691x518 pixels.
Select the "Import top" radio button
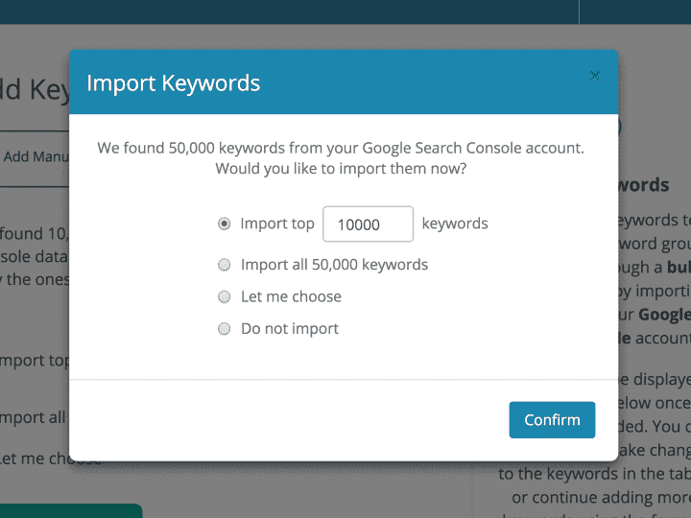tap(225, 224)
